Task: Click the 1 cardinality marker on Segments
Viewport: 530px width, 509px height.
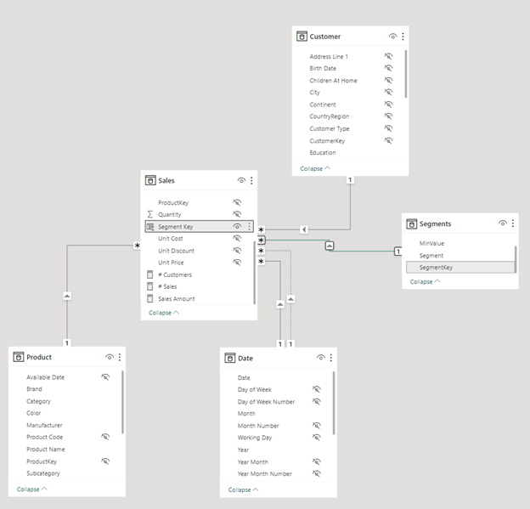Action: pos(398,252)
